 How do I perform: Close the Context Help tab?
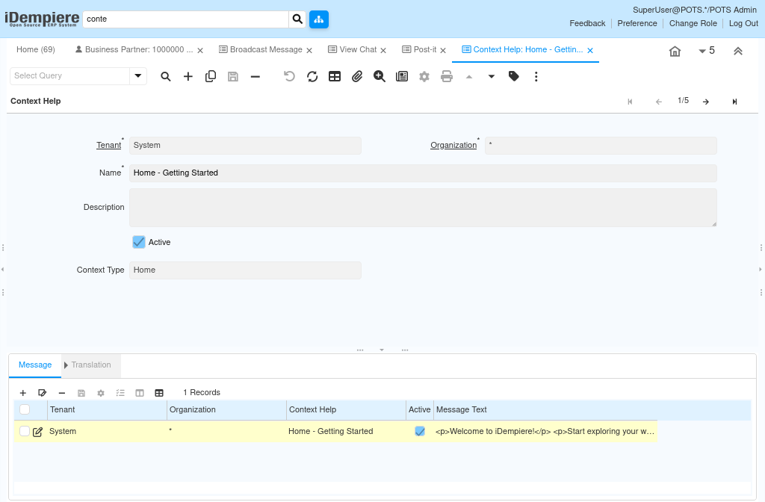click(590, 50)
